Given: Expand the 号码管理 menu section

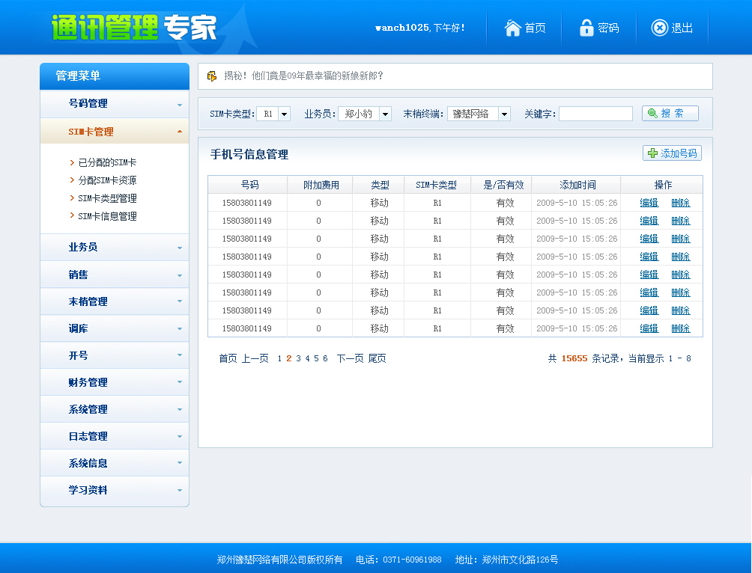Looking at the screenshot, I should click(115, 103).
